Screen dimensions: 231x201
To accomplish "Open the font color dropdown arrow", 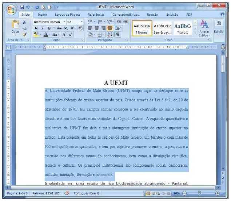I will [x=50, y=34].
